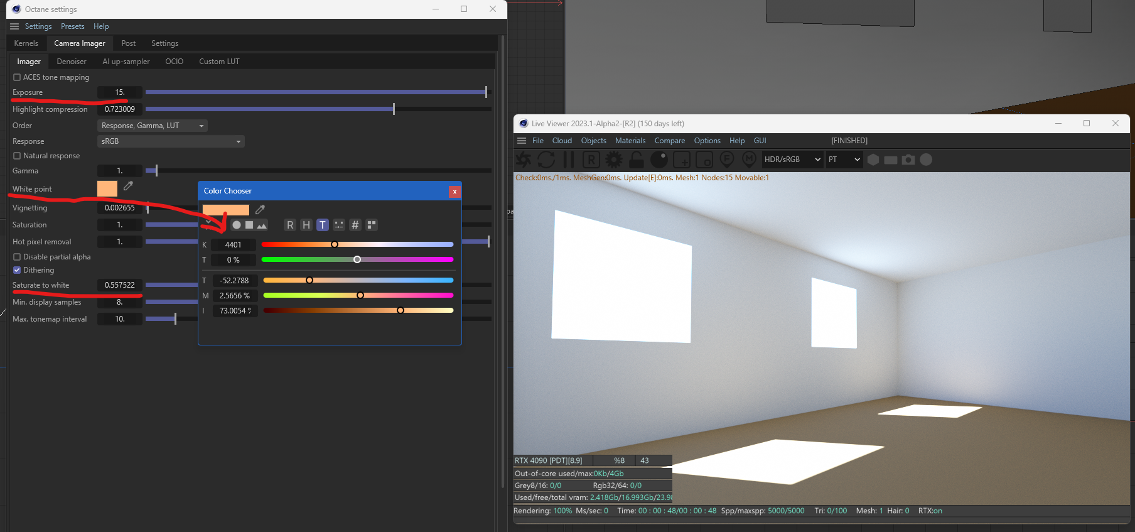Image resolution: width=1135 pixels, height=532 pixels.
Task: Click the rectangle icon beside the camera icon
Action: pyautogui.click(x=891, y=160)
